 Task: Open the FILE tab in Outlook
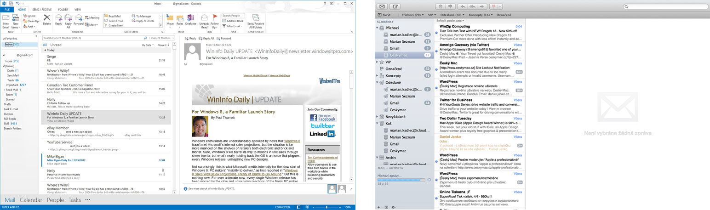(x=6, y=9)
